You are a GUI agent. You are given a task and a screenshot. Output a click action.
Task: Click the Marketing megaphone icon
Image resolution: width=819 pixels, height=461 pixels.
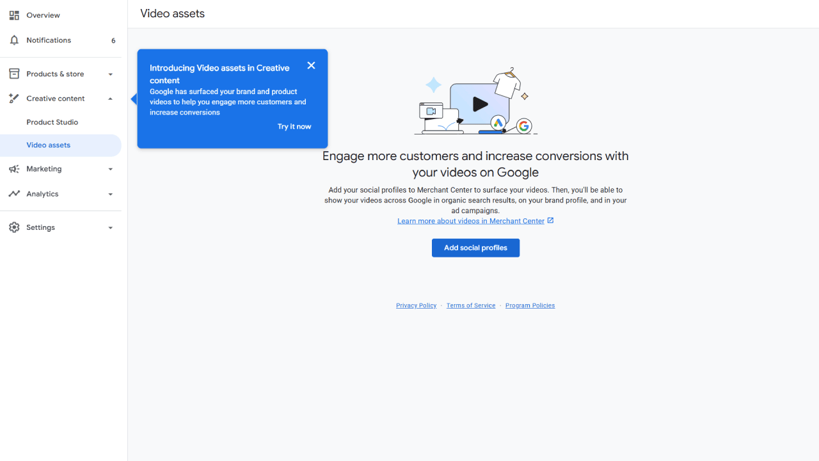click(14, 169)
